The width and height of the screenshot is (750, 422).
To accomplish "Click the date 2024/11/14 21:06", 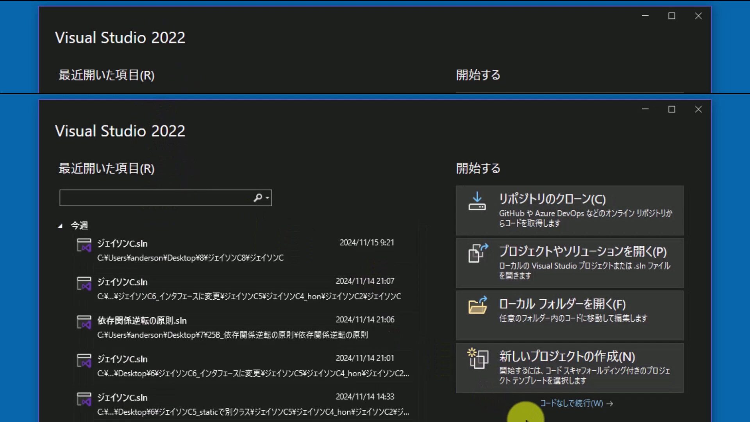I will pyautogui.click(x=365, y=320).
